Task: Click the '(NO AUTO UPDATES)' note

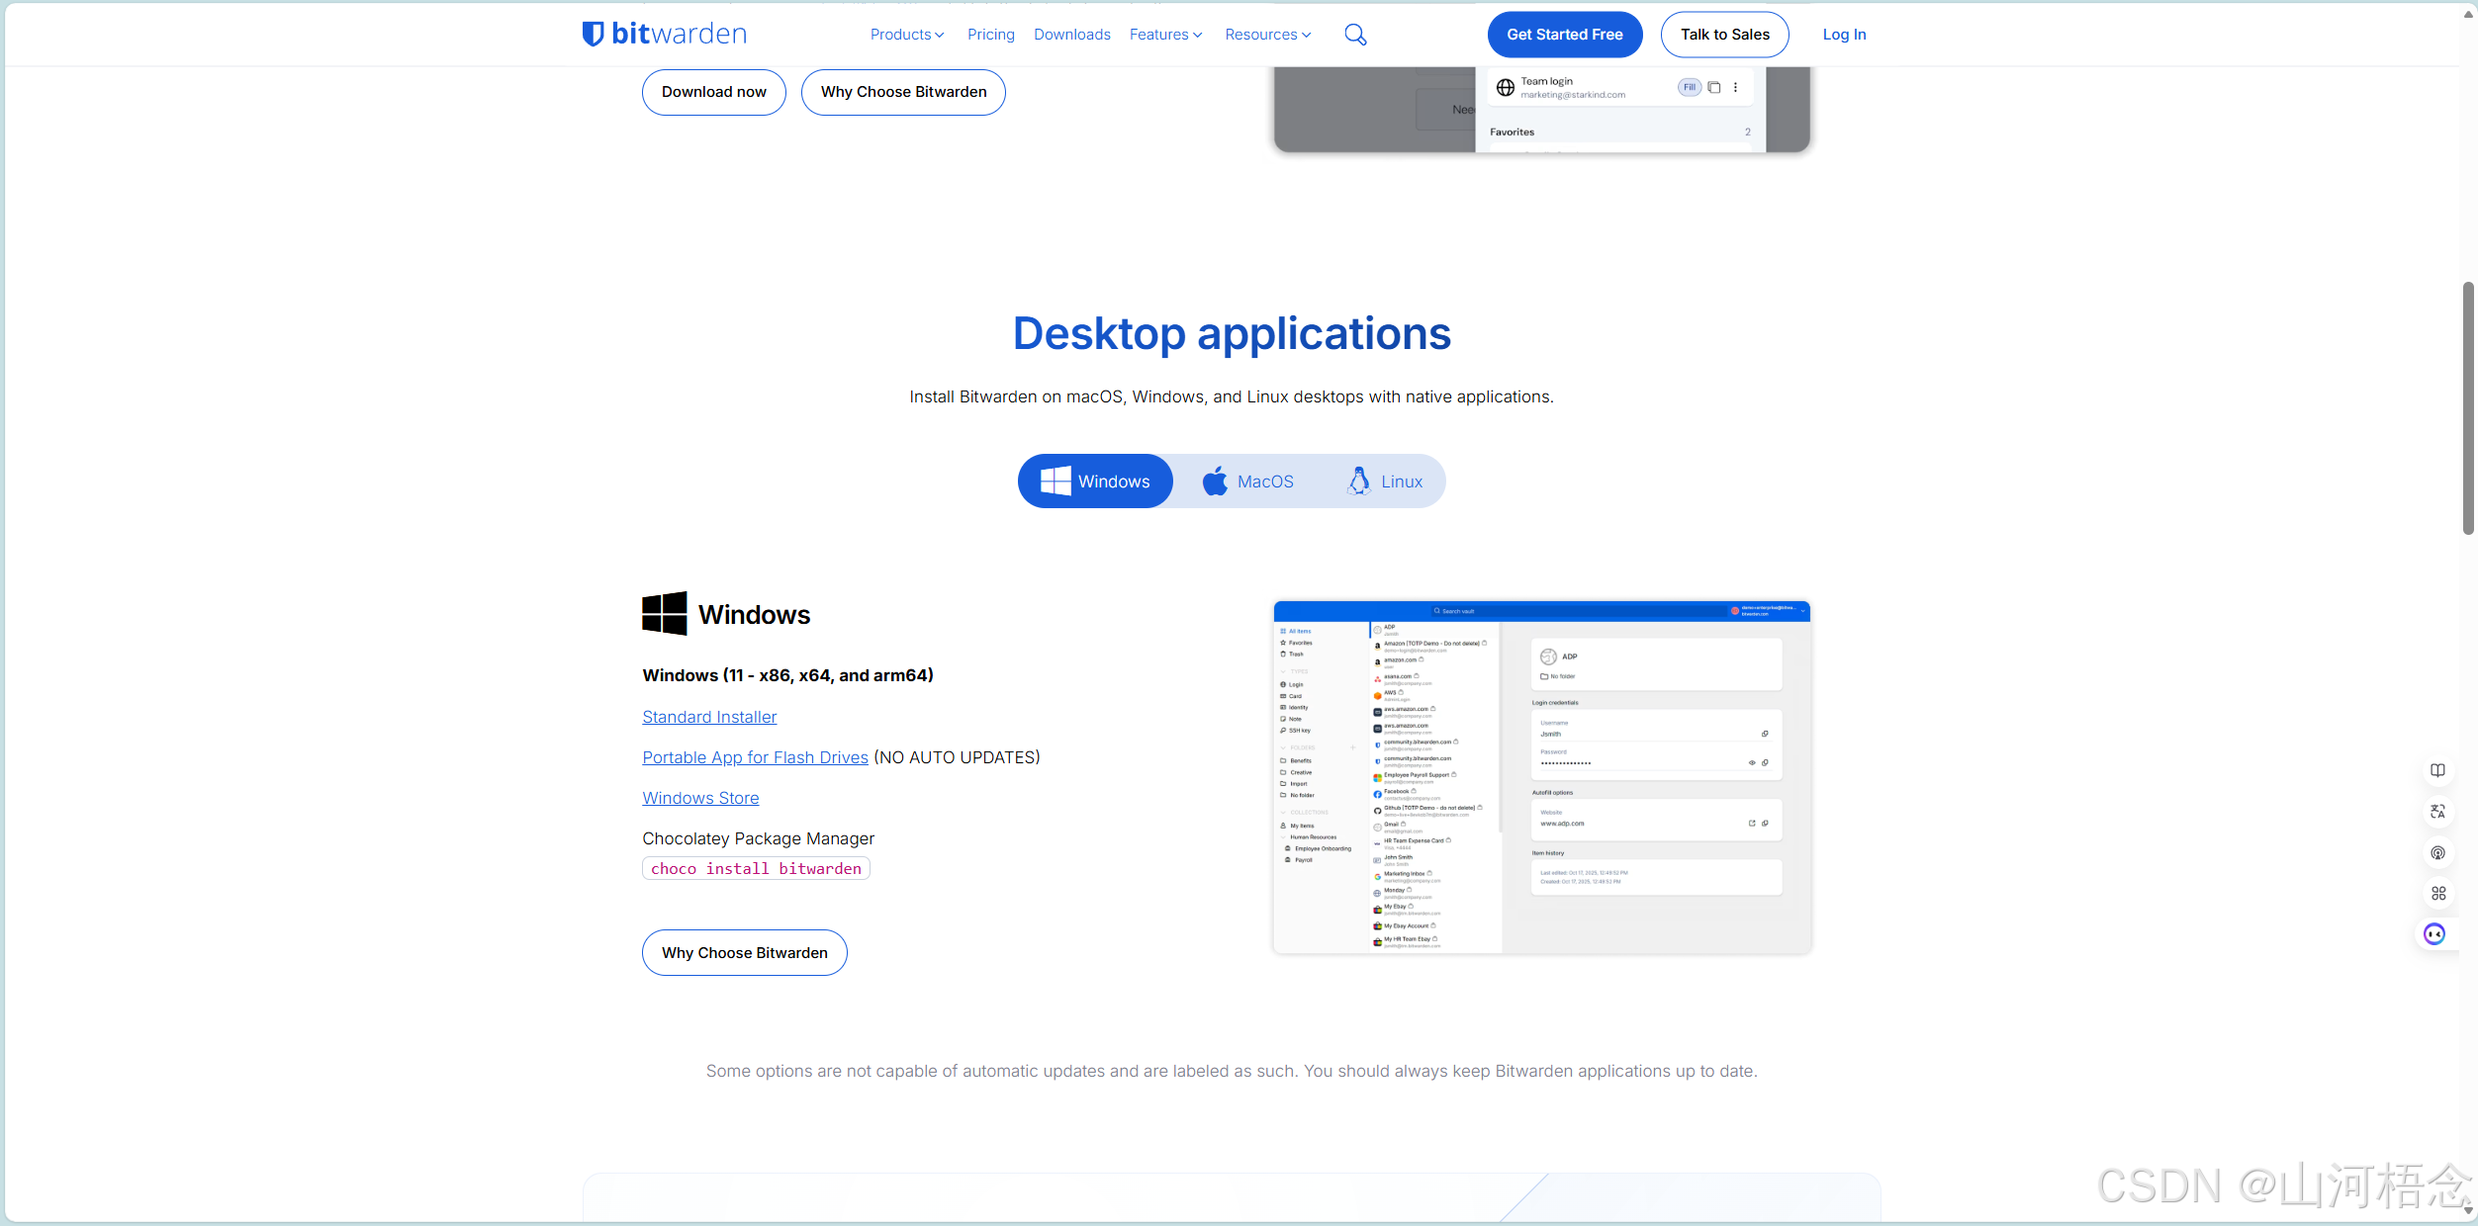Action: click(x=957, y=757)
